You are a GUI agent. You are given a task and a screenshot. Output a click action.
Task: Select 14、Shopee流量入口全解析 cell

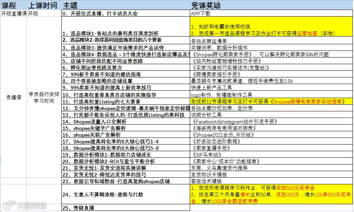click(126, 122)
